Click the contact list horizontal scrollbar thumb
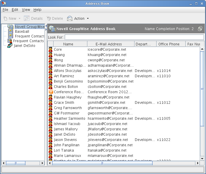 coord(102,163)
